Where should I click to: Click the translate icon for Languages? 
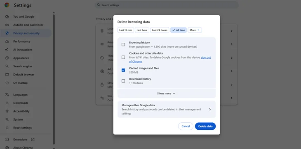(7, 94)
